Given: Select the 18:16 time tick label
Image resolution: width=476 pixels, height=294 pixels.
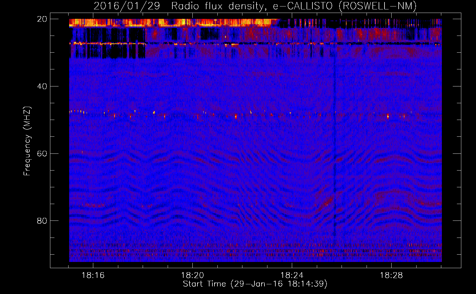Looking at the screenshot, I should 93,275.
